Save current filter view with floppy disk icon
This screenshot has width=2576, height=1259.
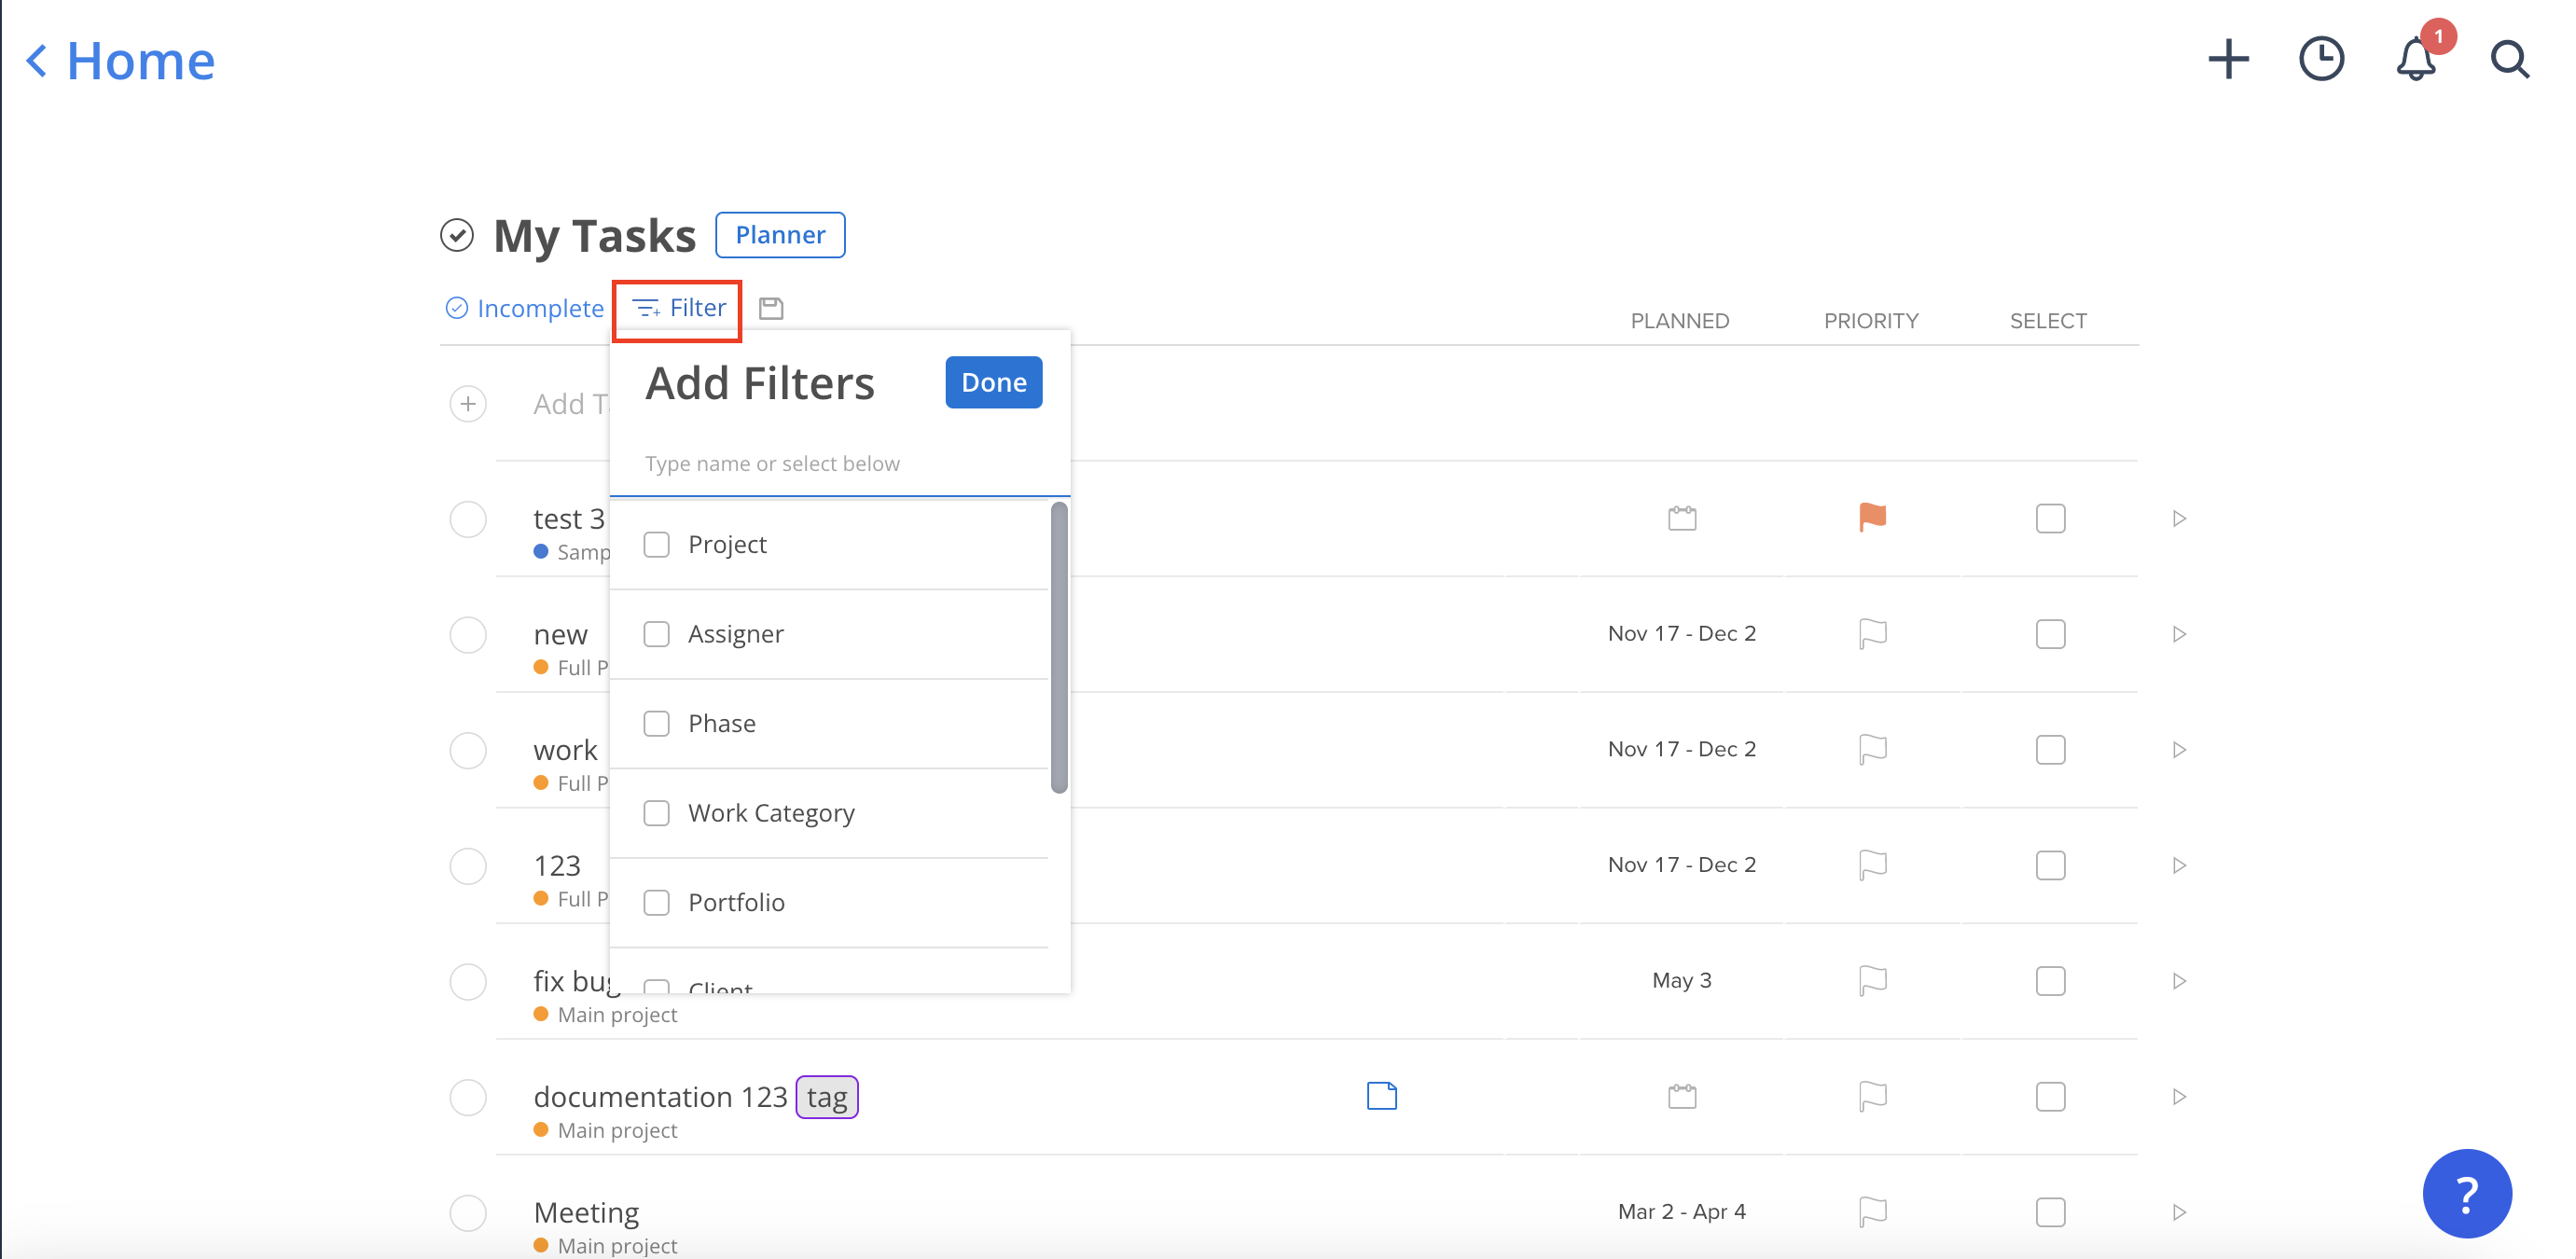771,307
